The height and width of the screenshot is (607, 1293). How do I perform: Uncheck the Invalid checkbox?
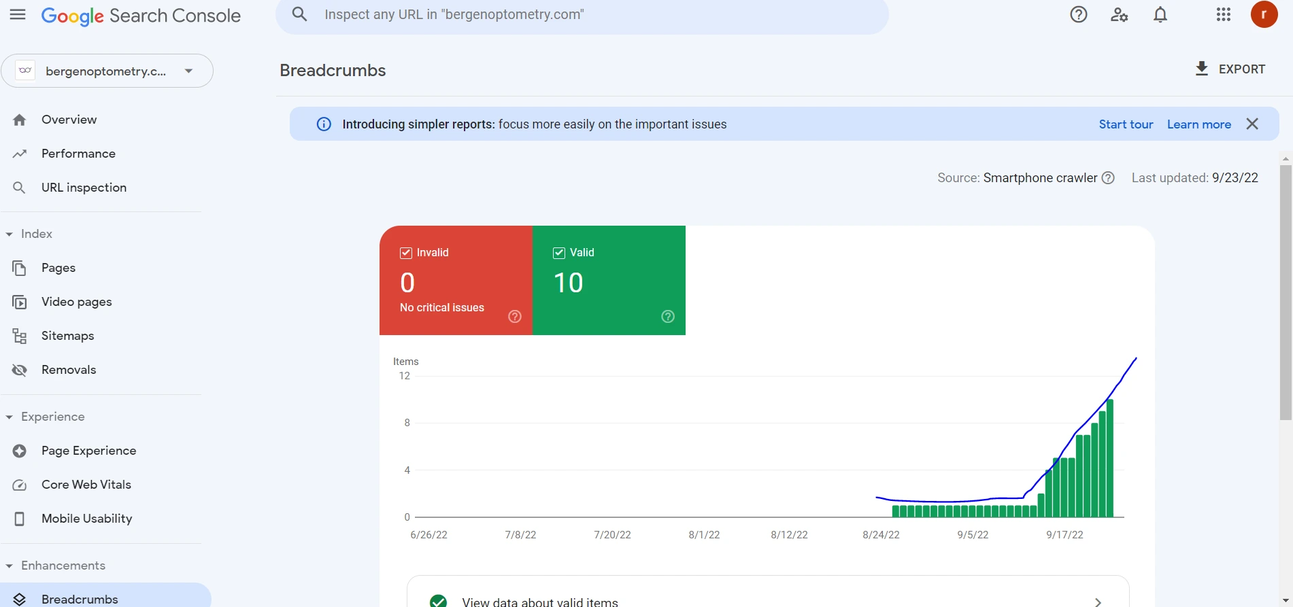pyautogui.click(x=406, y=253)
